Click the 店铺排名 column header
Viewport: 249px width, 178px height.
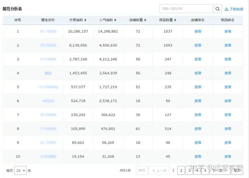197,20
